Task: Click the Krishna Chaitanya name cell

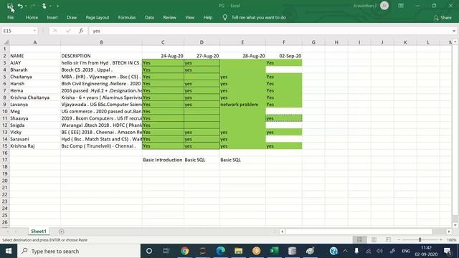Action: pos(35,97)
